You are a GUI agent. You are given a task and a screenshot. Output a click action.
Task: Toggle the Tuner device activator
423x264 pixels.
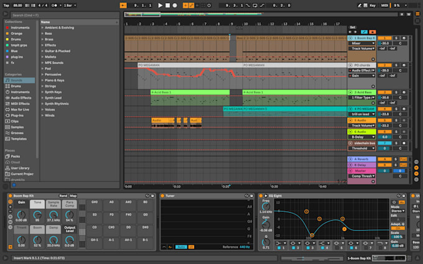click(x=162, y=196)
